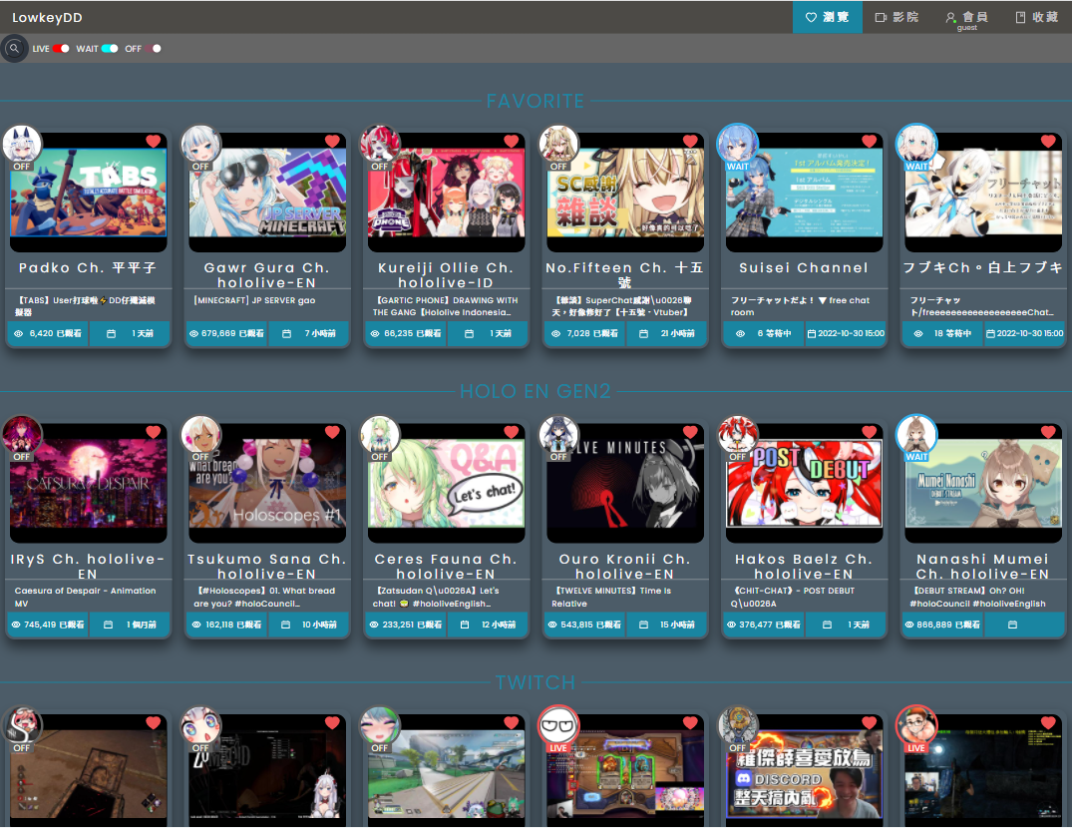The image size is (1072, 828).
Task: Open Nanashi Mumei avatar icon
Action: pos(916,436)
